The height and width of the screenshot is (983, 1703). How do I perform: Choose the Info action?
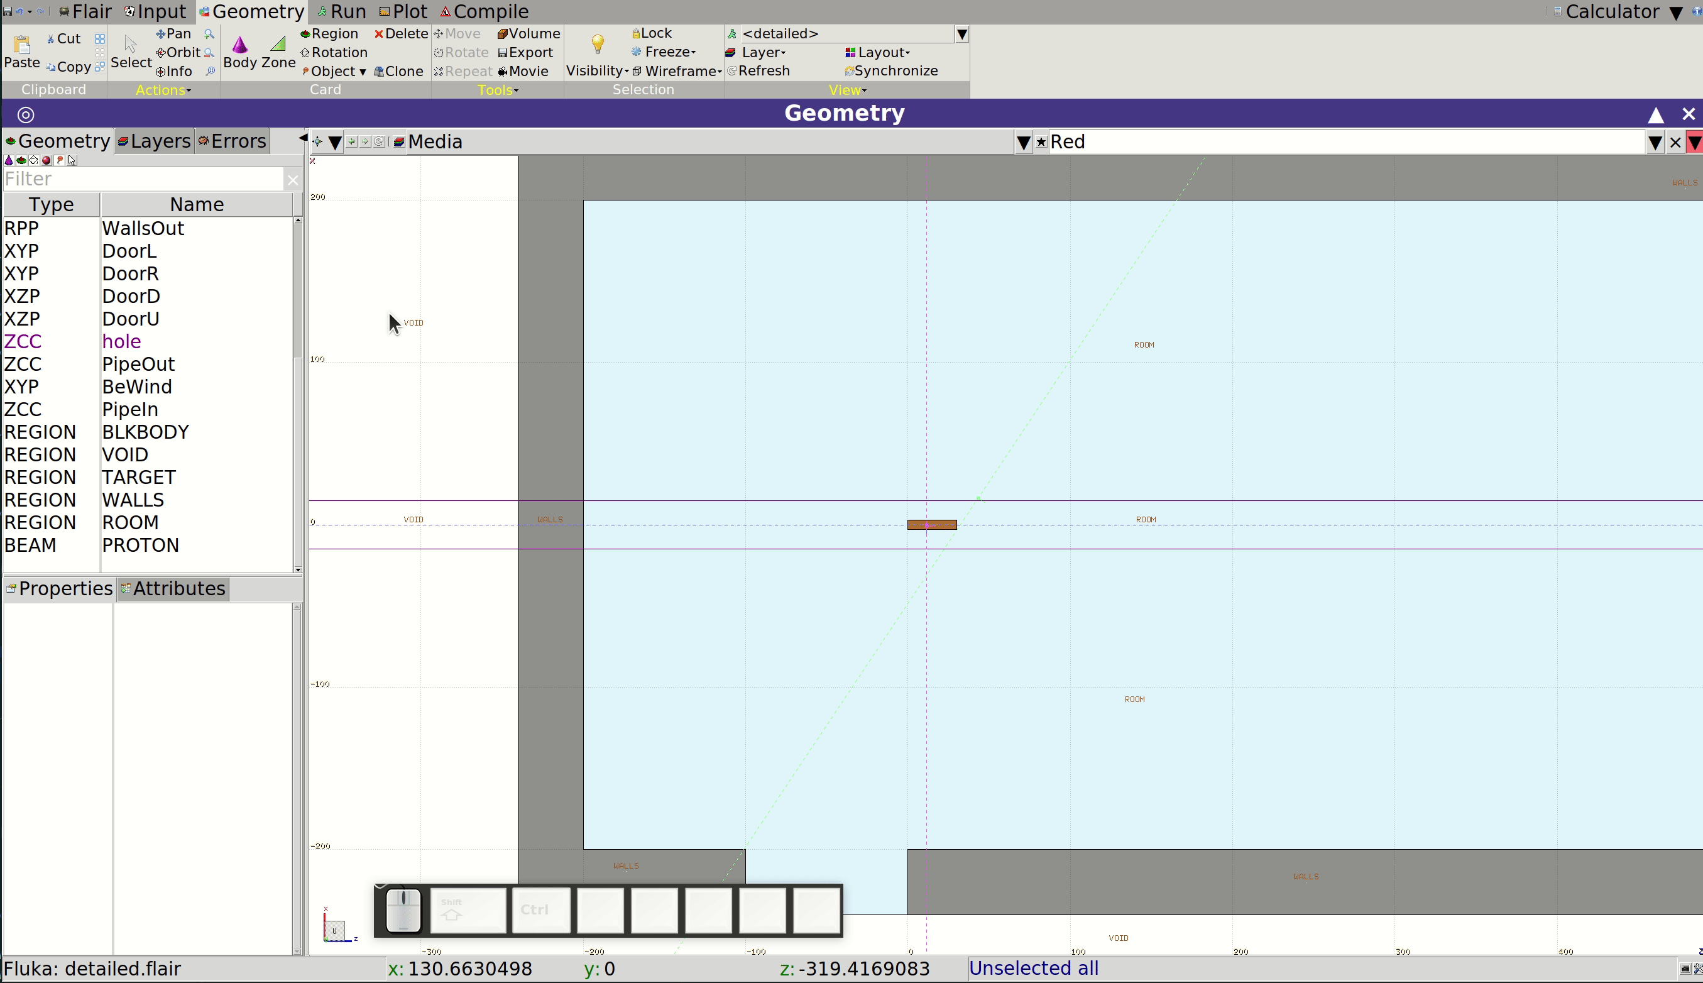click(174, 72)
